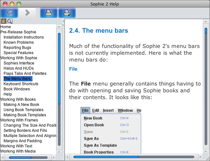The height and width of the screenshot is (161, 210).
Task: Open Using Book Templates topic
Action: click(x=24, y=110)
